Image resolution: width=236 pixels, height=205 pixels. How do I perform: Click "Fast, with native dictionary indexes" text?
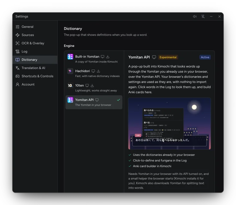pyautogui.click(x=98, y=76)
